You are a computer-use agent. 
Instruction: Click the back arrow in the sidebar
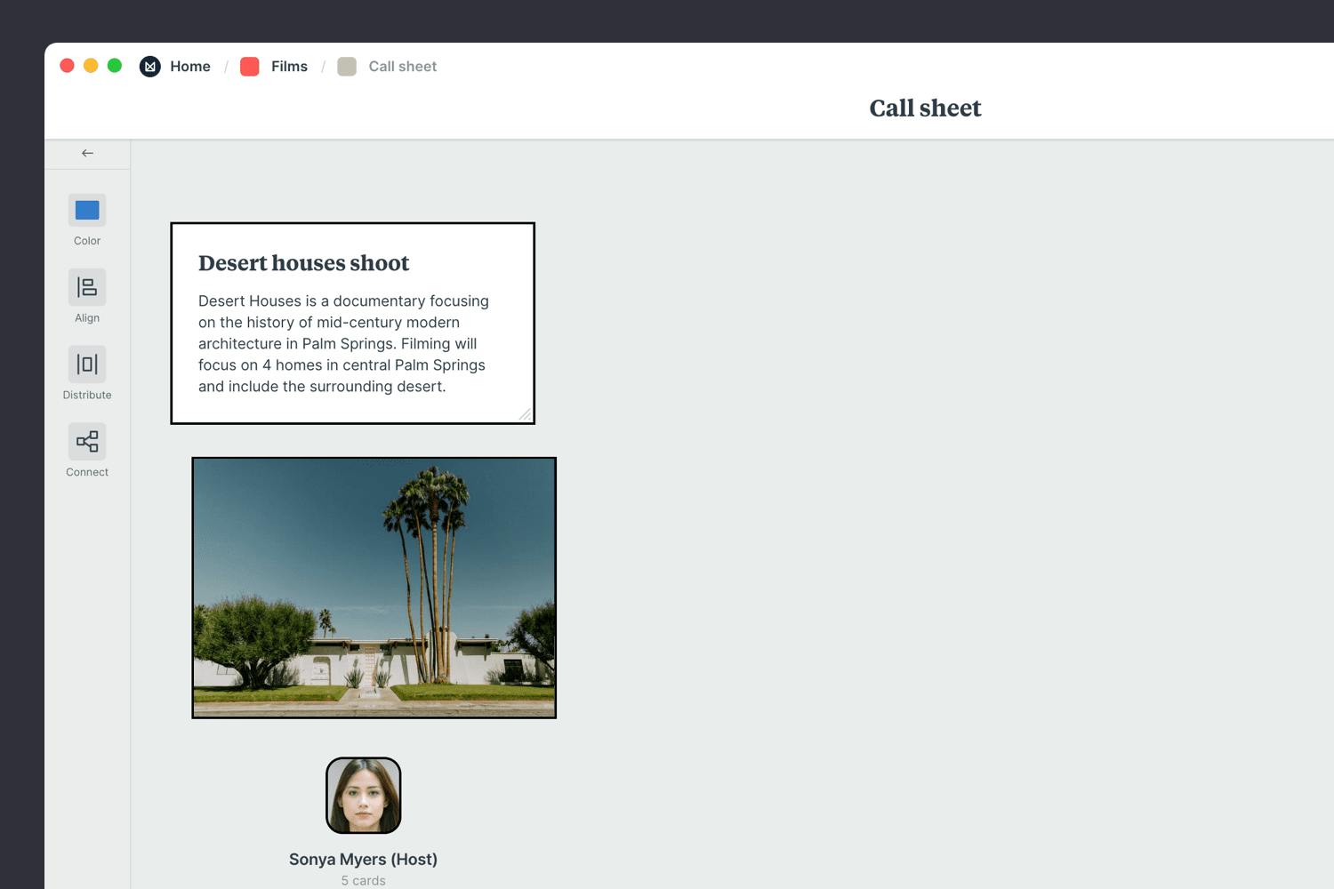click(87, 153)
